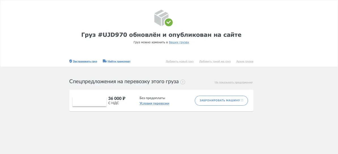Select Добавить новый груз
338x154 pixels.
point(180,61)
